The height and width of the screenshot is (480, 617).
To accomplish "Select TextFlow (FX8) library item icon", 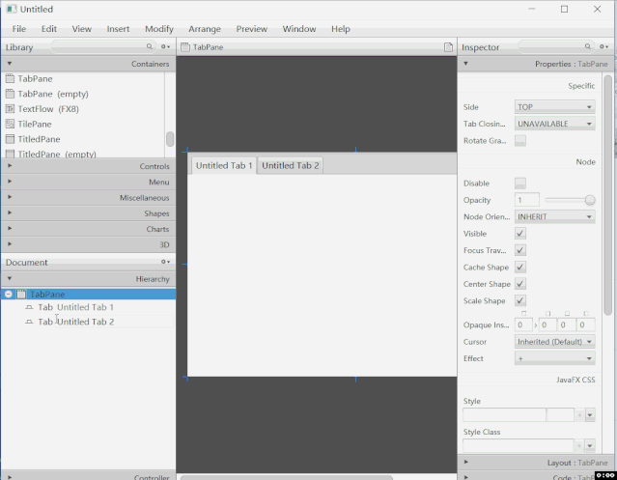I will pos(10,108).
